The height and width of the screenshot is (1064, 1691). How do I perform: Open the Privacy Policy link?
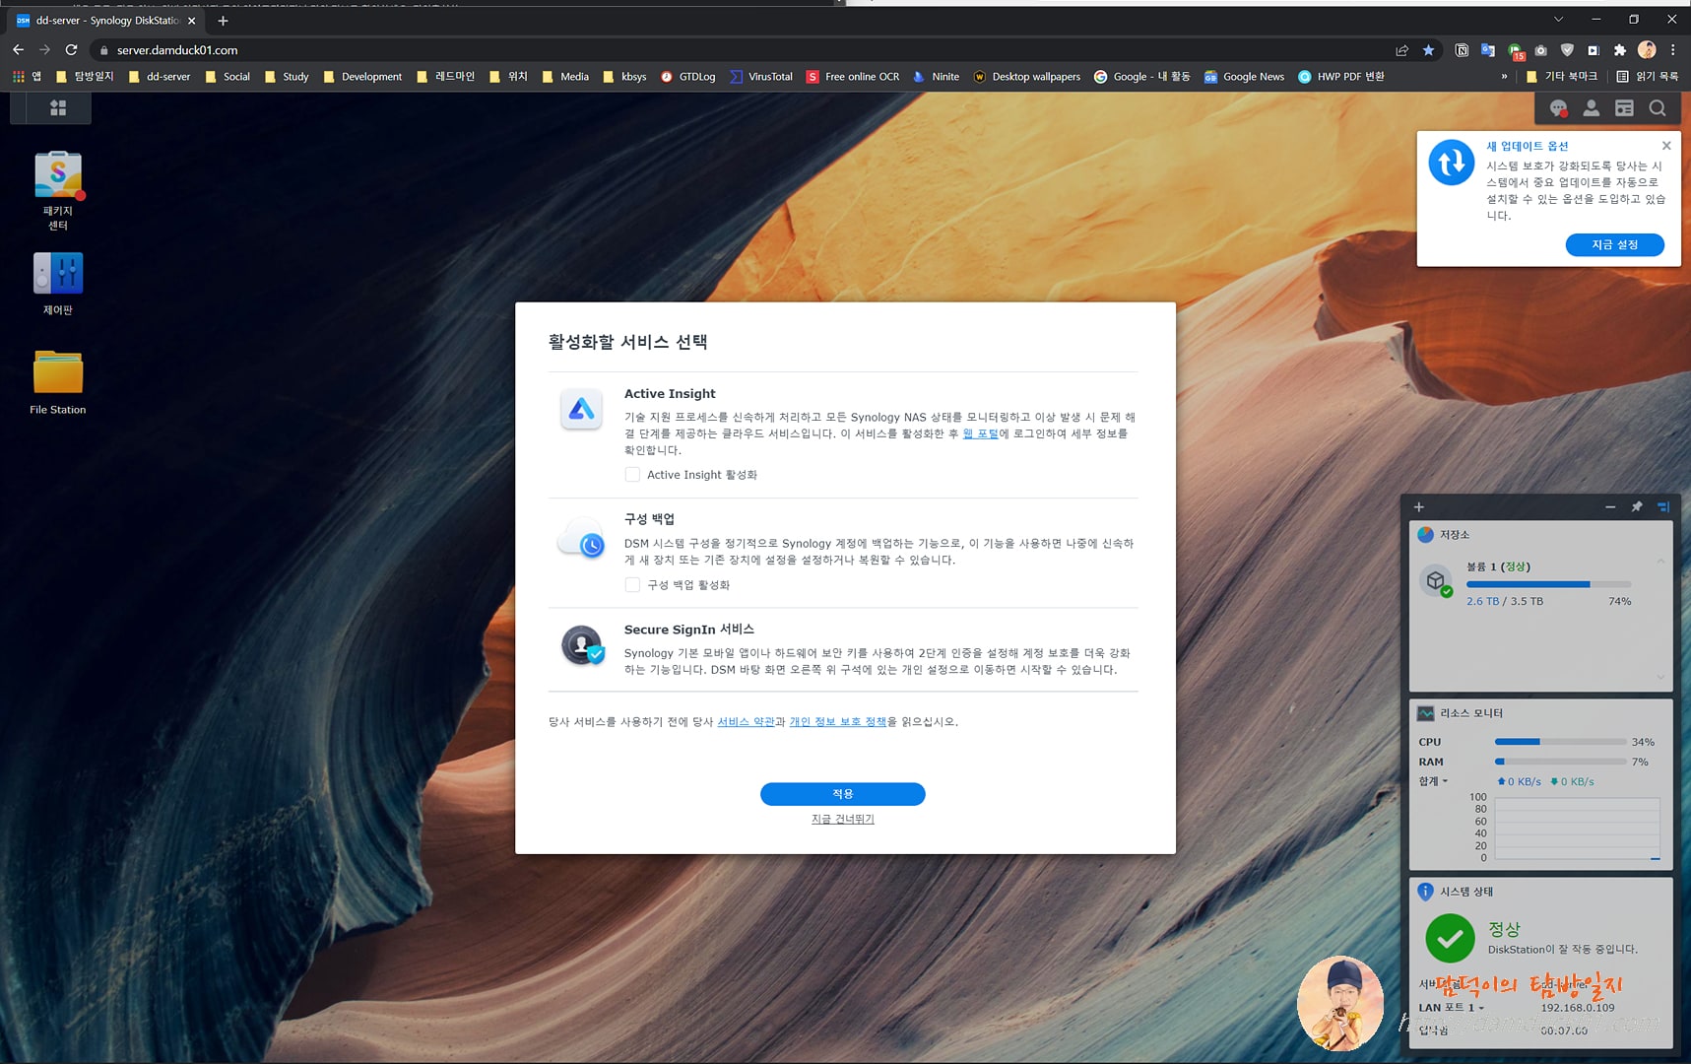tap(837, 722)
